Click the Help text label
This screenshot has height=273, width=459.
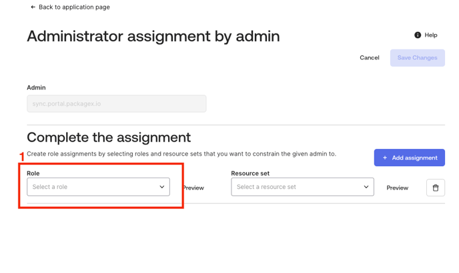coord(431,35)
